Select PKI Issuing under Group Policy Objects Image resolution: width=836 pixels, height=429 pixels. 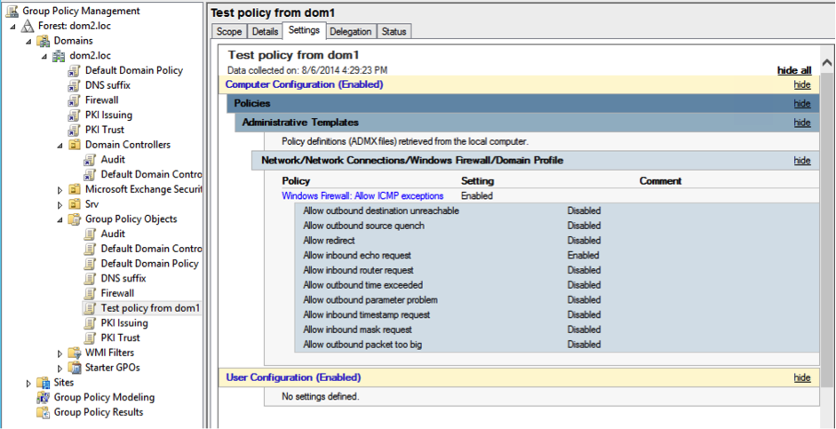124,323
